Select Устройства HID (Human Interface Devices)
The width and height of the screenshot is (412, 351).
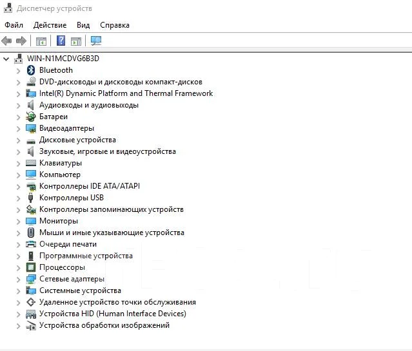(113, 314)
